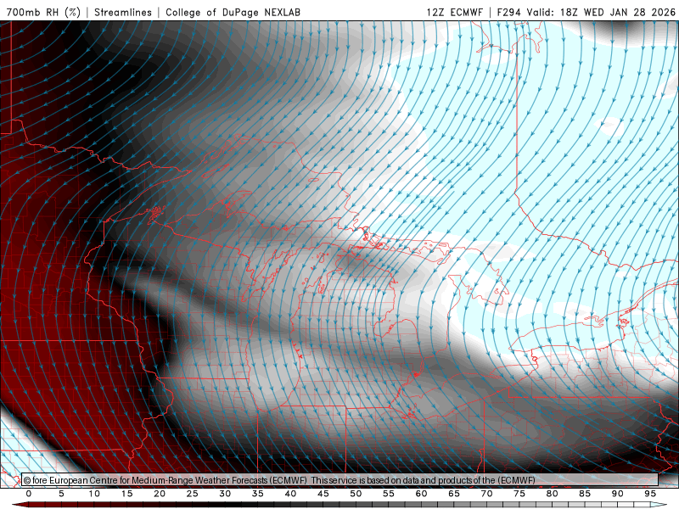679x509 pixels.
Task: Click the ECMWF copyright notice banner
Action: coord(340,480)
